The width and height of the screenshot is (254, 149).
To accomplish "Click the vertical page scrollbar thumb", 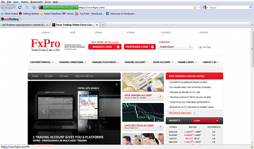I will 252,49.
